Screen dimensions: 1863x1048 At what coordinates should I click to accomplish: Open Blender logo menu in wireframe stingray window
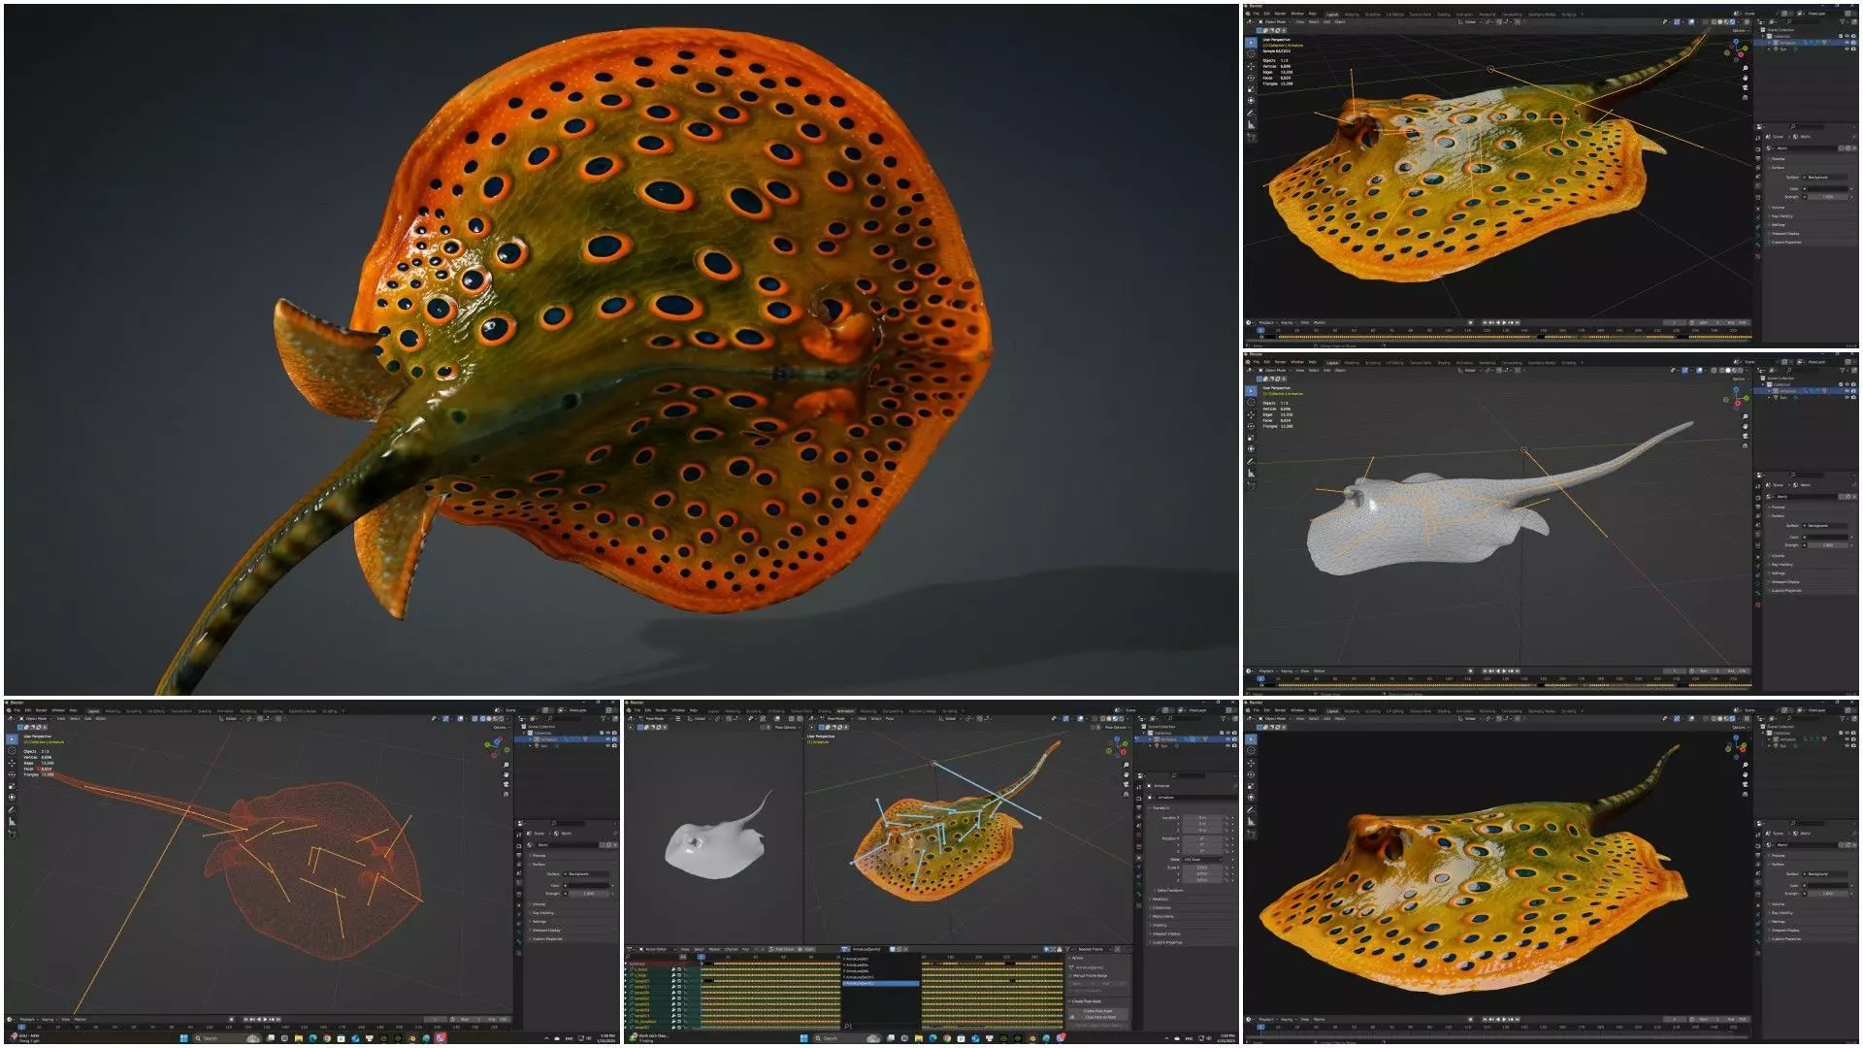tap(9, 710)
